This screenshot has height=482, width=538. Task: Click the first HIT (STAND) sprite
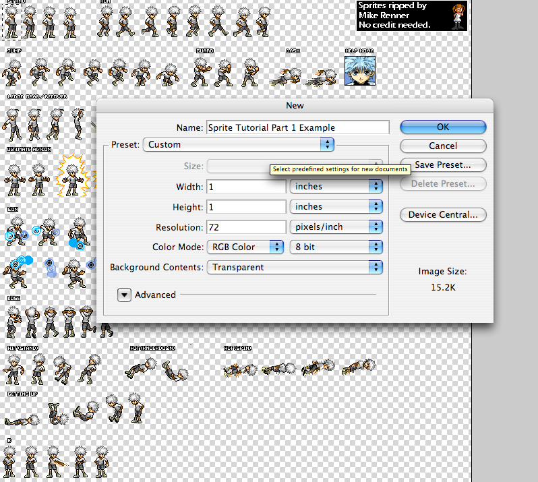tap(13, 369)
